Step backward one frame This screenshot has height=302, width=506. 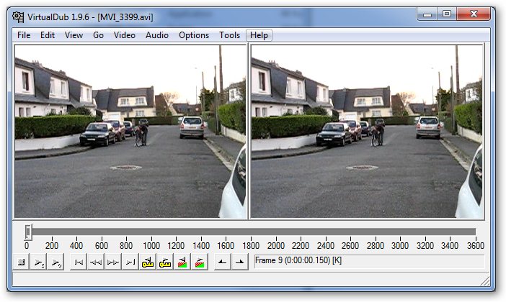(96, 262)
